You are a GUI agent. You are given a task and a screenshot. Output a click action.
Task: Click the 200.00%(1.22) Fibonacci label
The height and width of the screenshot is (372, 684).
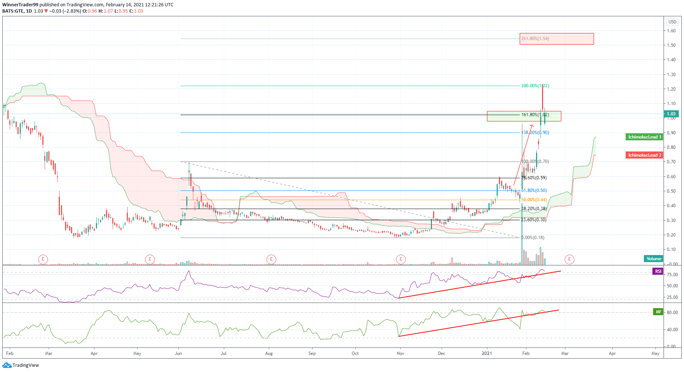pyautogui.click(x=535, y=86)
